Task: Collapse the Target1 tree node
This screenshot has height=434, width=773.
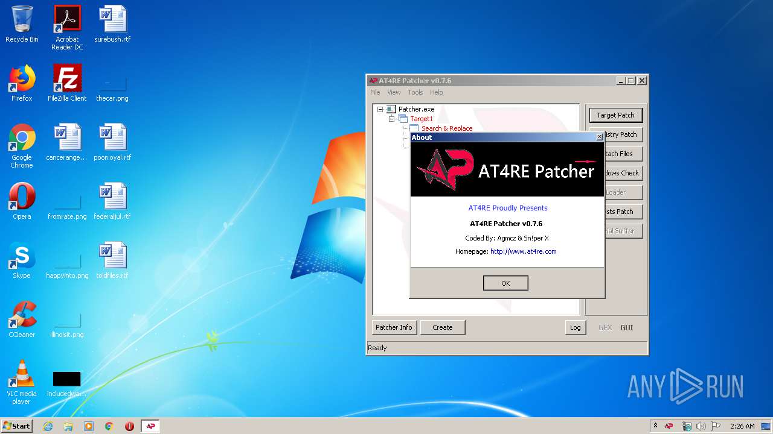Action: pos(391,119)
